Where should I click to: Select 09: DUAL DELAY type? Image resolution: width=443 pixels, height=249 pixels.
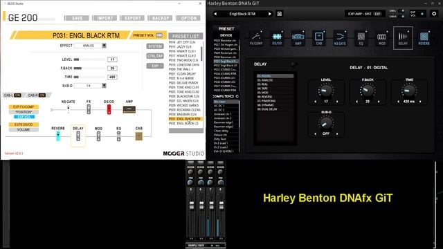[x=275, y=109]
